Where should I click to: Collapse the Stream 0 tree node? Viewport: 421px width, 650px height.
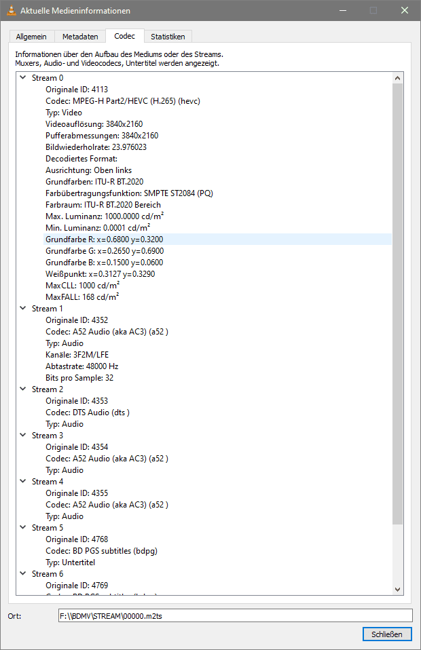point(23,77)
